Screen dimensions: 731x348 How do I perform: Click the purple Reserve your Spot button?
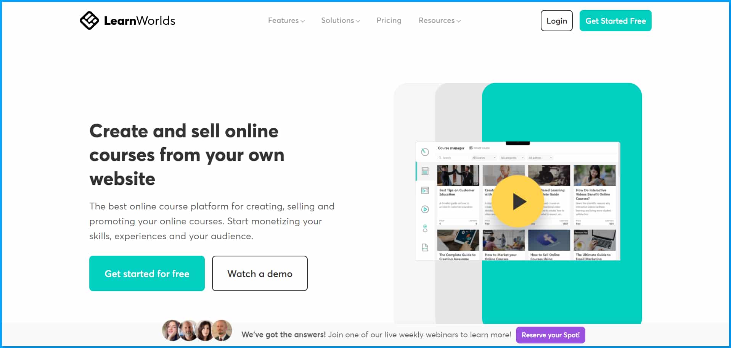(x=550, y=335)
